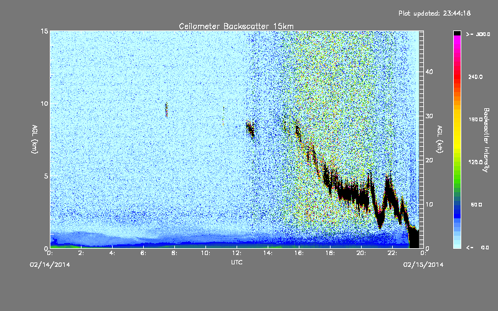Image resolution: width=498 pixels, height=311 pixels.
Task: Click the colorbar value 180.0
Action: [476, 119]
